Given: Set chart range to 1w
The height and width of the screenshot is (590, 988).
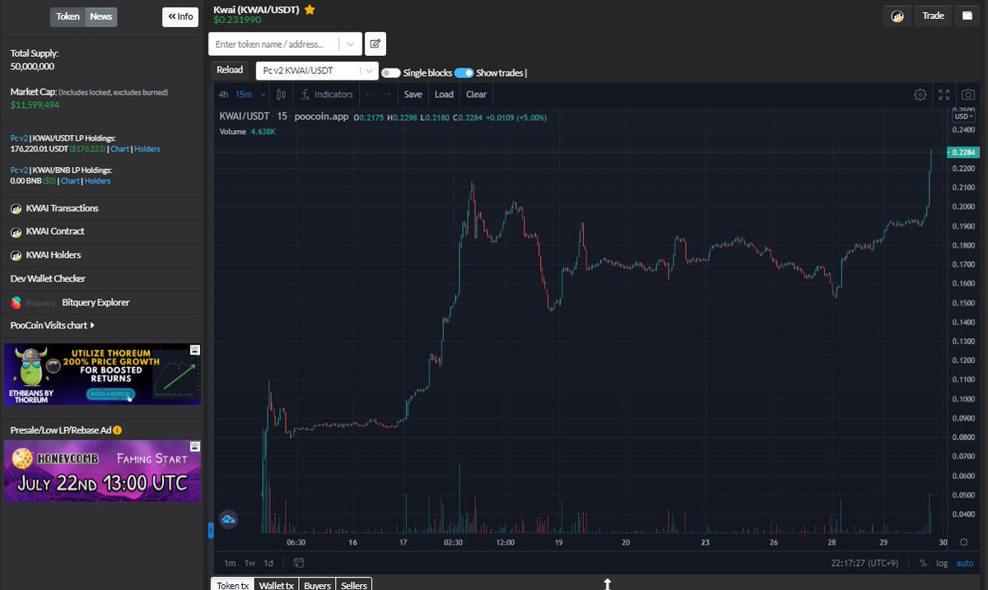Looking at the screenshot, I should coord(250,563).
